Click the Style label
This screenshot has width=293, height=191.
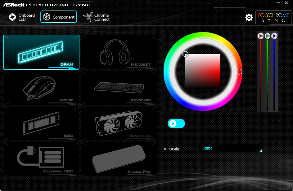[174, 149]
